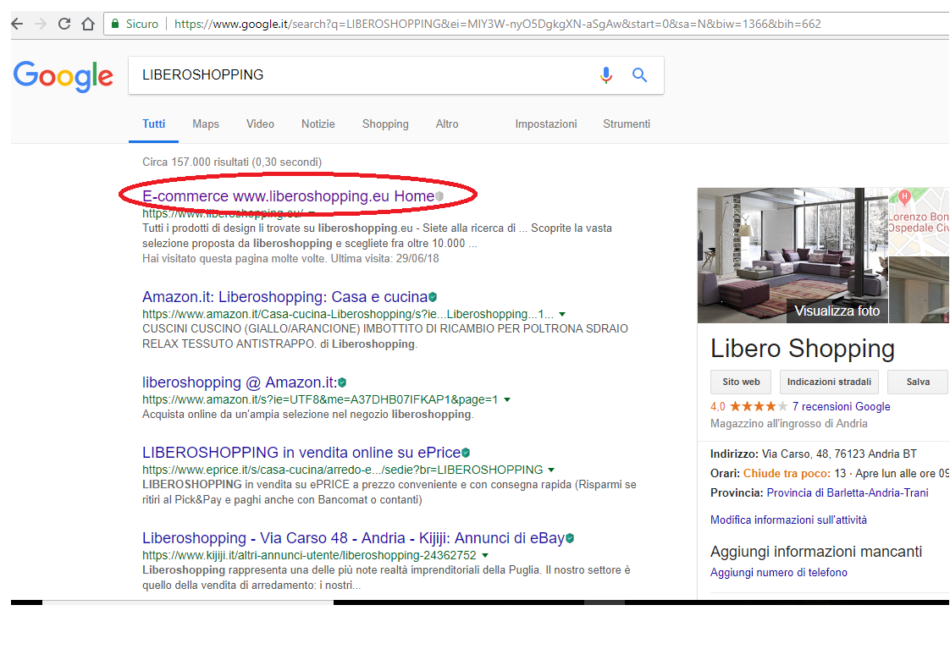This screenshot has width=950, height=671.
Task: Open the Liberoshopping Via Carso 48 Kijiji result
Action: tap(353, 538)
